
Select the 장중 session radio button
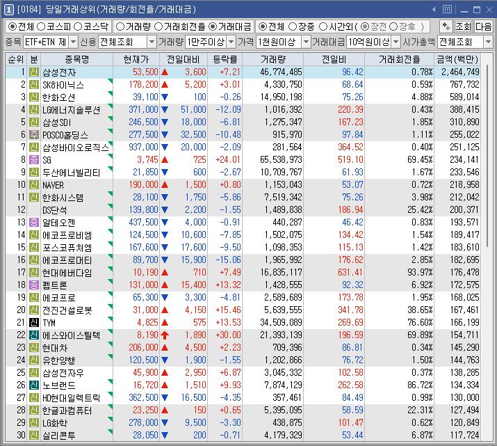[293, 26]
